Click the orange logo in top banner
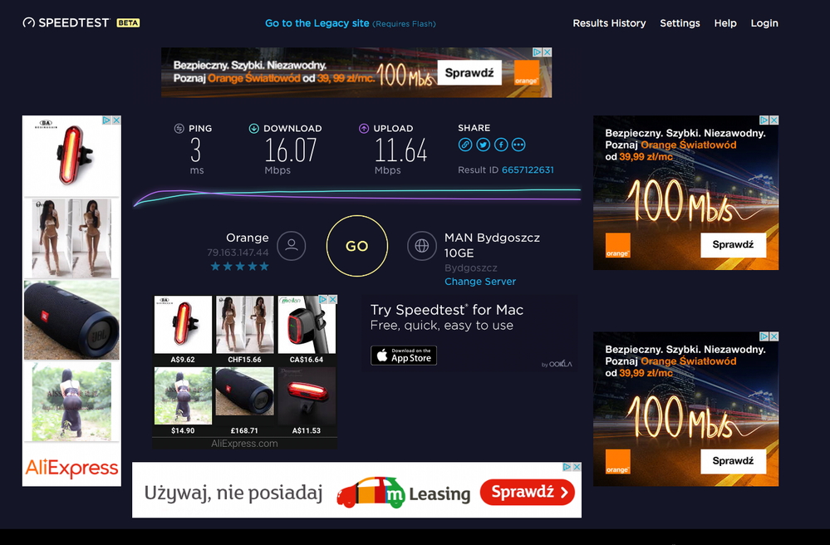The width and height of the screenshot is (830, 545). [527, 72]
